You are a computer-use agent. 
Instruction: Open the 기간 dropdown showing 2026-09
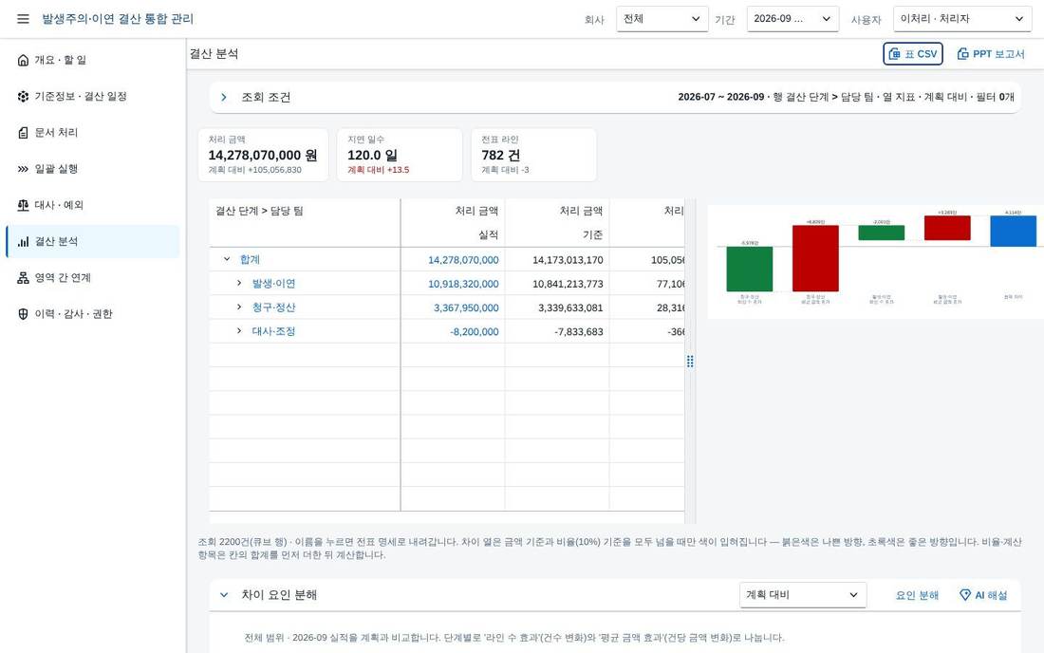tap(793, 19)
